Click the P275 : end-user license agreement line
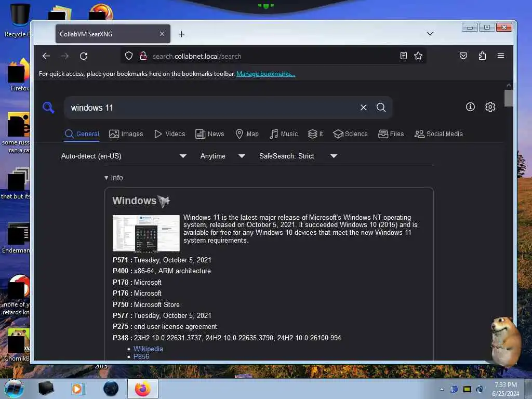The height and width of the screenshot is (399, 532). coord(165,327)
